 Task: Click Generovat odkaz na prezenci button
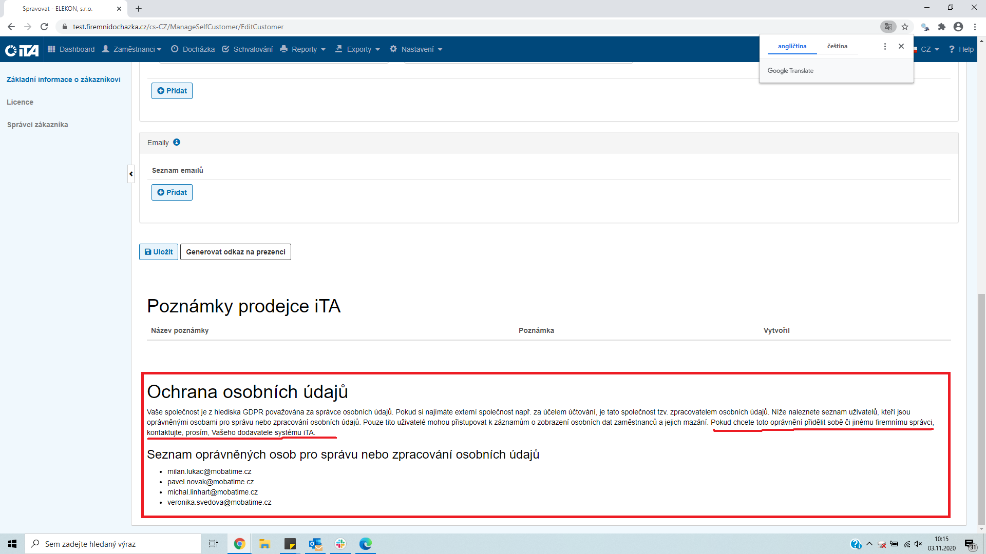[236, 252]
